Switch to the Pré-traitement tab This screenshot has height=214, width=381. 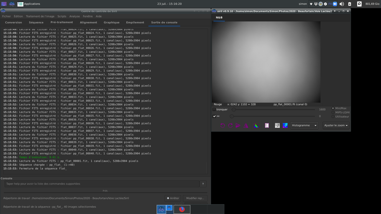point(62,22)
